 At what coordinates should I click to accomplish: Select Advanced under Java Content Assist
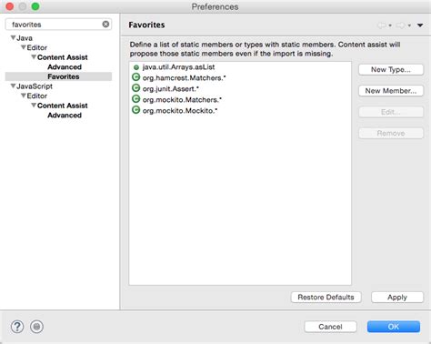[x=65, y=66]
